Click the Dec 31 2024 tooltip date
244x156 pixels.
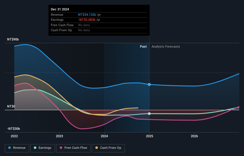pos(60,9)
